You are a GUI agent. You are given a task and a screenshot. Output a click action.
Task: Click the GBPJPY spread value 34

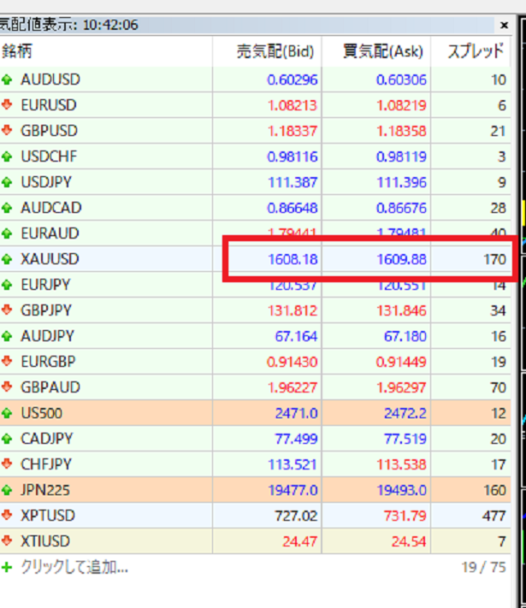[x=498, y=310]
